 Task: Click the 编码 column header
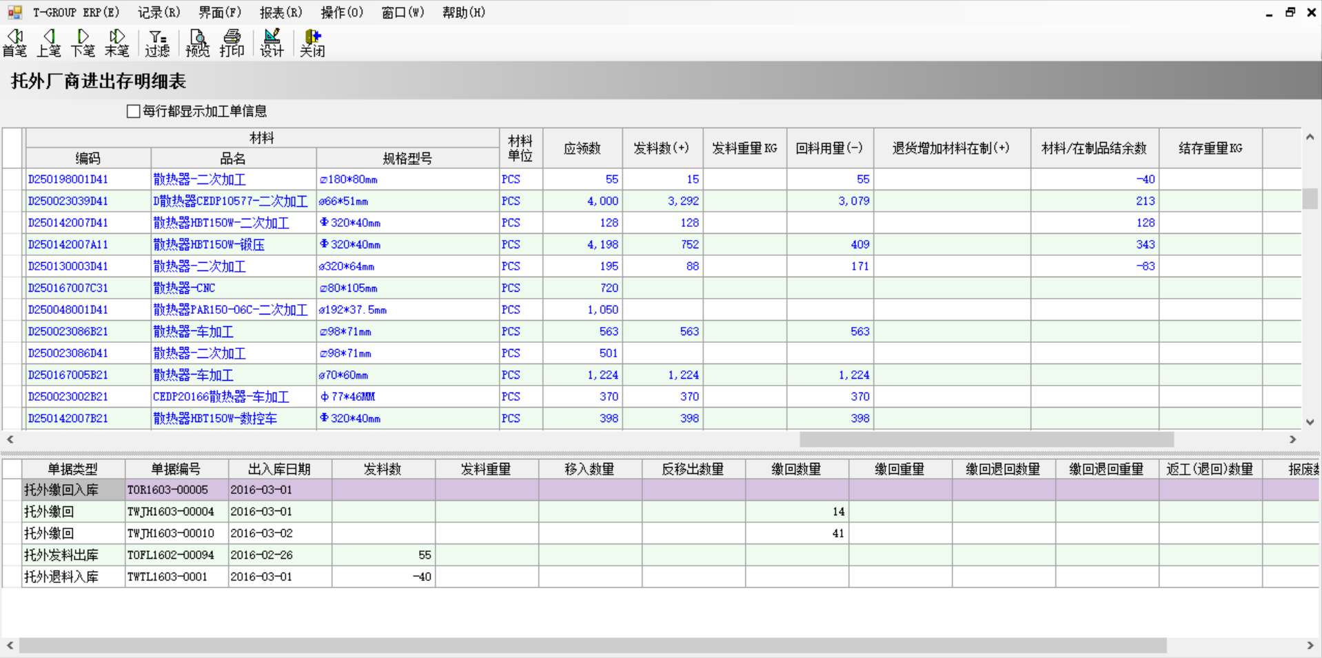point(88,158)
